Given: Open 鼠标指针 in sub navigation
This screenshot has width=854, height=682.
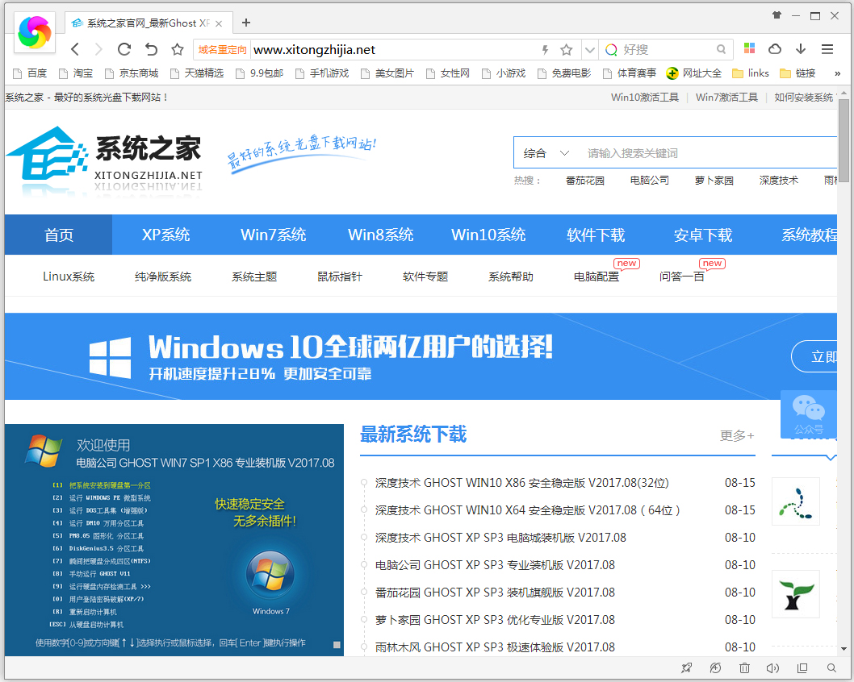Looking at the screenshot, I should click(340, 277).
